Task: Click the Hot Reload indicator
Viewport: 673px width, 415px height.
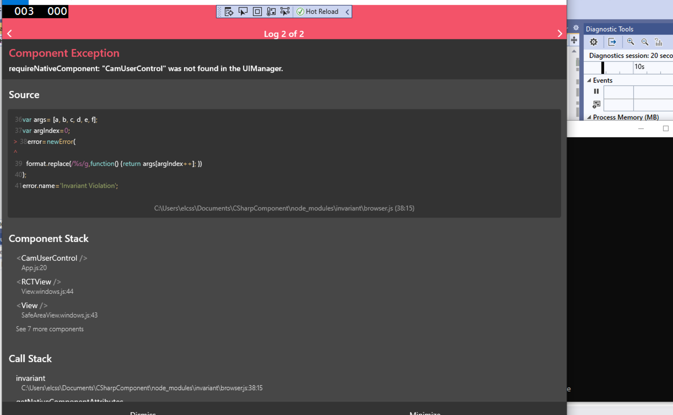Action: tap(317, 12)
